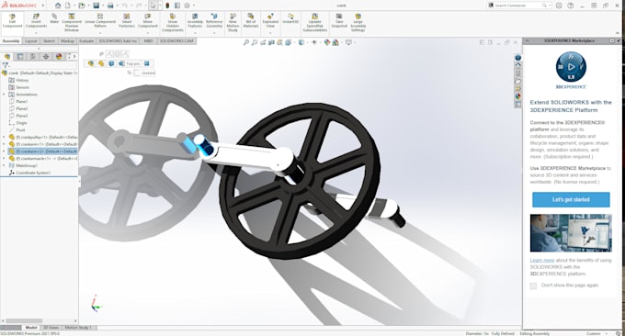Create a new document

tap(68, 6)
